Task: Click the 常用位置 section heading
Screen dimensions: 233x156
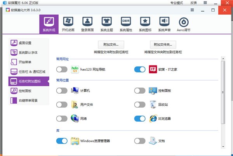Action: [63, 80]
